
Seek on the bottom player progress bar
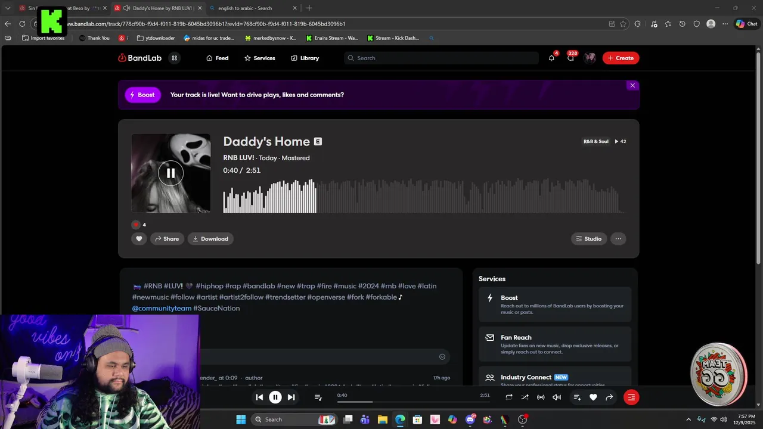click(x=412, y=402)
